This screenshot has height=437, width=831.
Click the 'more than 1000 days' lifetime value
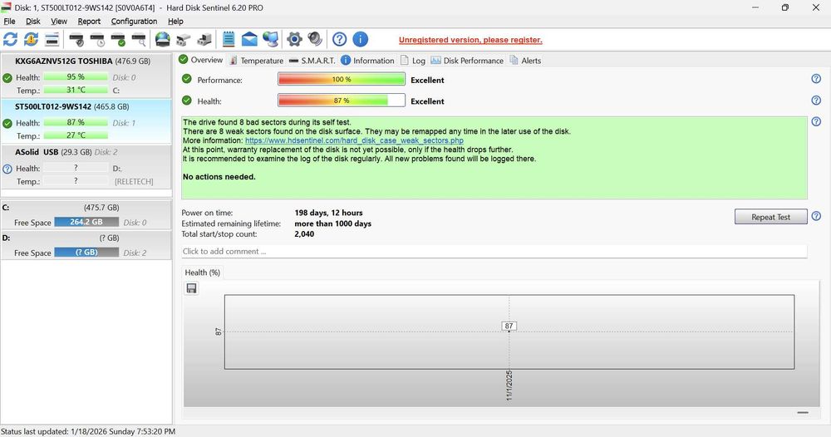pos(333,223)
